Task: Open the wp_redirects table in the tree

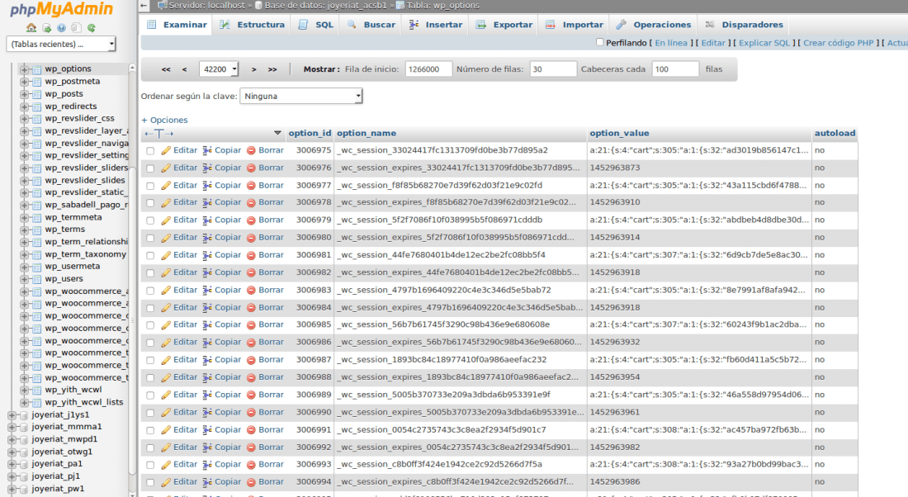Action: click(71, 106)
